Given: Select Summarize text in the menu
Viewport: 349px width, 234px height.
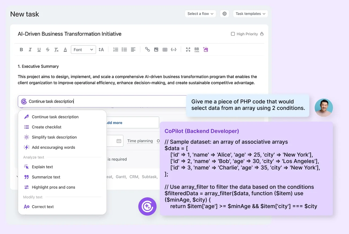Looking at the screenshot, I should [46, 177].
